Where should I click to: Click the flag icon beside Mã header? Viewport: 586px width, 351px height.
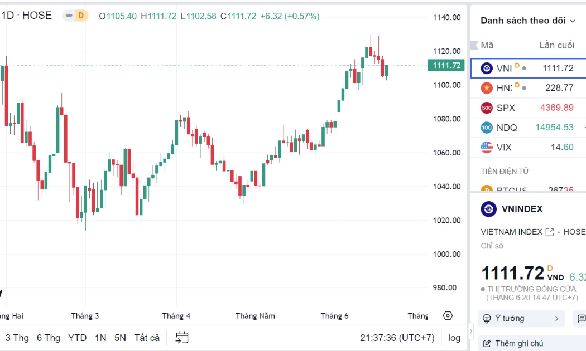point(474,46)
